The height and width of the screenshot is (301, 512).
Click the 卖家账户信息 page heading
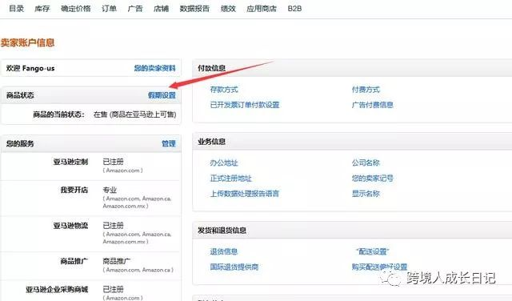(27, 42)
